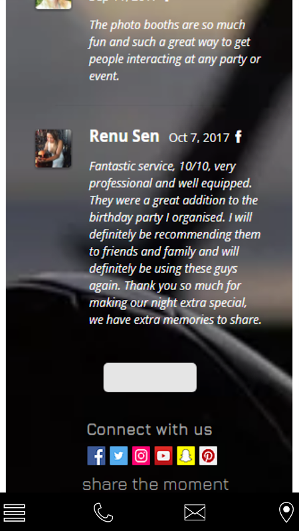The height and width of the screenshot is (531, 299).
Task: Open the Facebook social icon
Action: 96,455
